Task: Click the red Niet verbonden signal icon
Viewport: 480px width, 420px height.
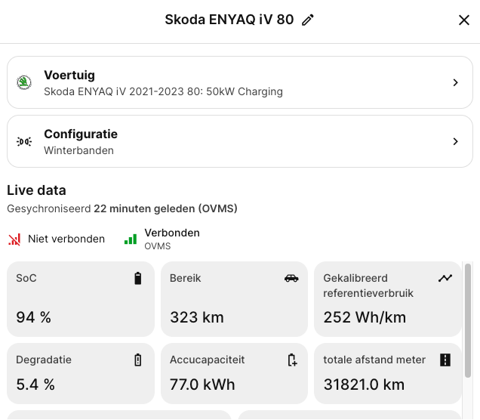Action: coord(14,239)
